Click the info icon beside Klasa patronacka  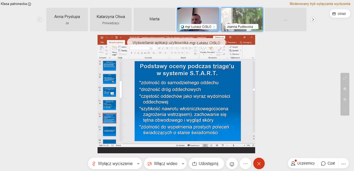(x=29, y=4)
